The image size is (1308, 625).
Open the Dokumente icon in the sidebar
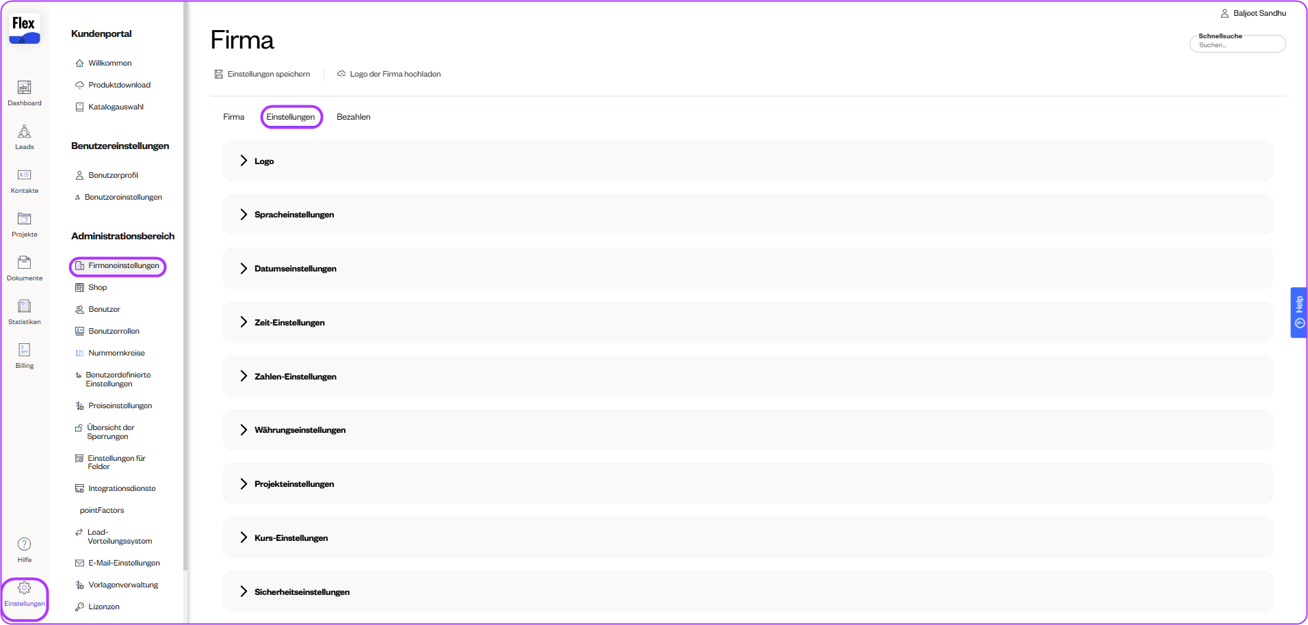pyautogui.click(x=24, y=263)
